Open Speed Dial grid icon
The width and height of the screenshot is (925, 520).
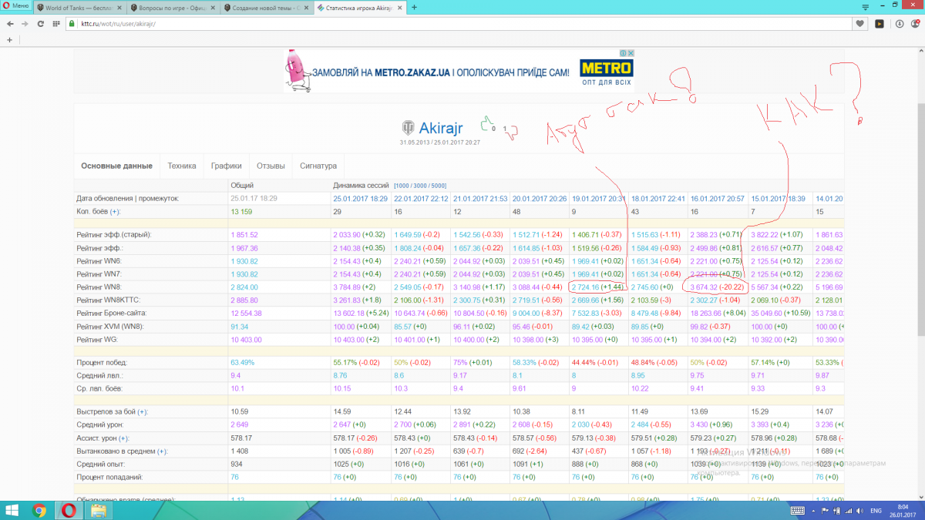point(56,24)
